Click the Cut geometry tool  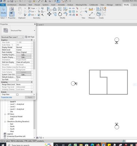31,12
